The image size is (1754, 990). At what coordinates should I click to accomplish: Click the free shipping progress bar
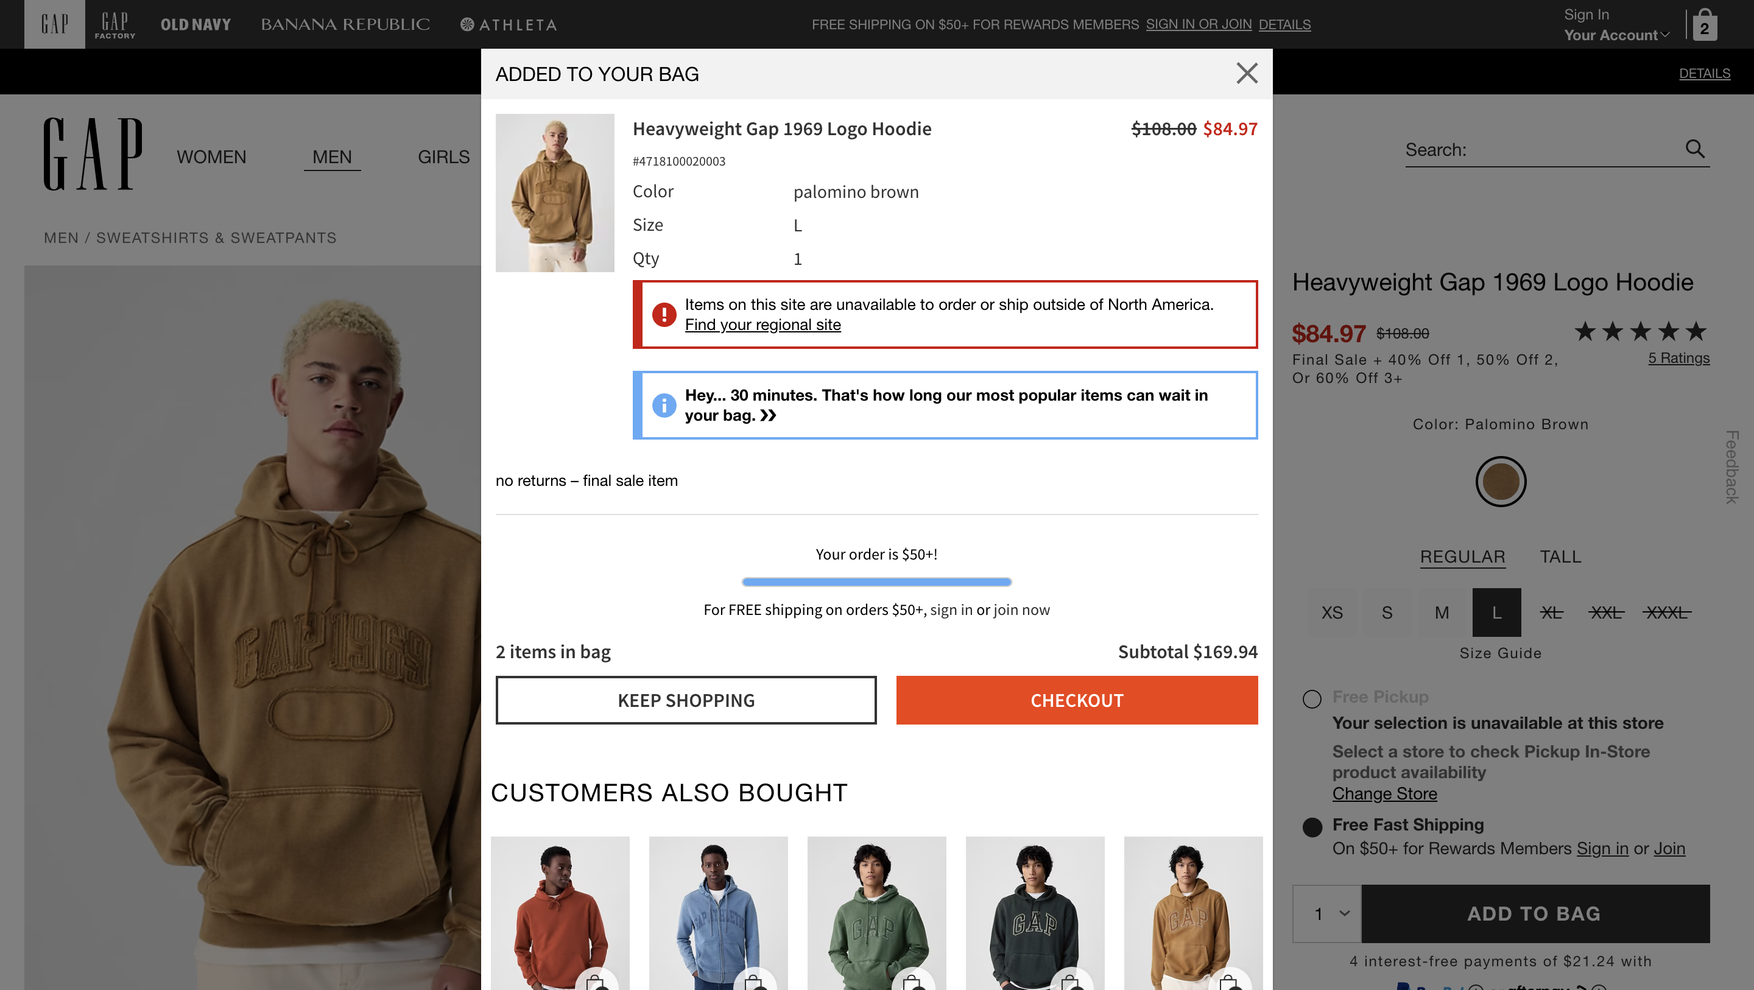pyautogui.click(x=876, y=581)
